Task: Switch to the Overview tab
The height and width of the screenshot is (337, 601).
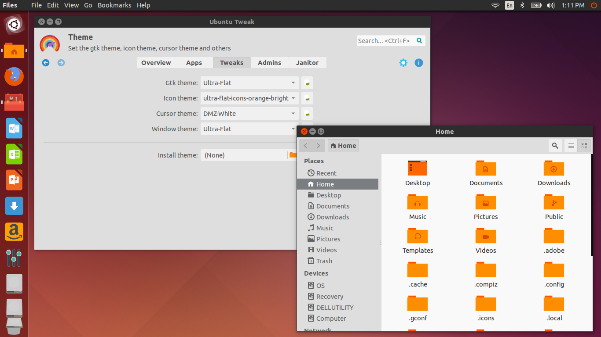Action: coord(156,63)
